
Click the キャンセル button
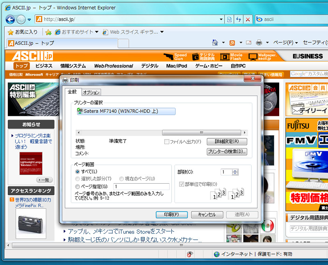[207, 214]
